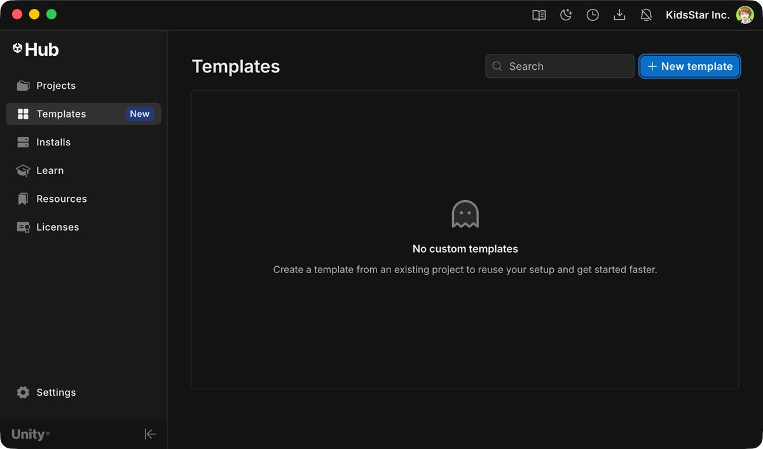Open the clock history icon
This screenshot has height=449, width=763.
point(593,15)
